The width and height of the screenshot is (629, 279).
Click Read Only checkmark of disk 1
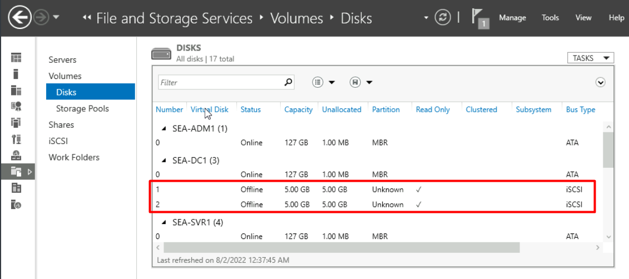click(x=418, y=190)
